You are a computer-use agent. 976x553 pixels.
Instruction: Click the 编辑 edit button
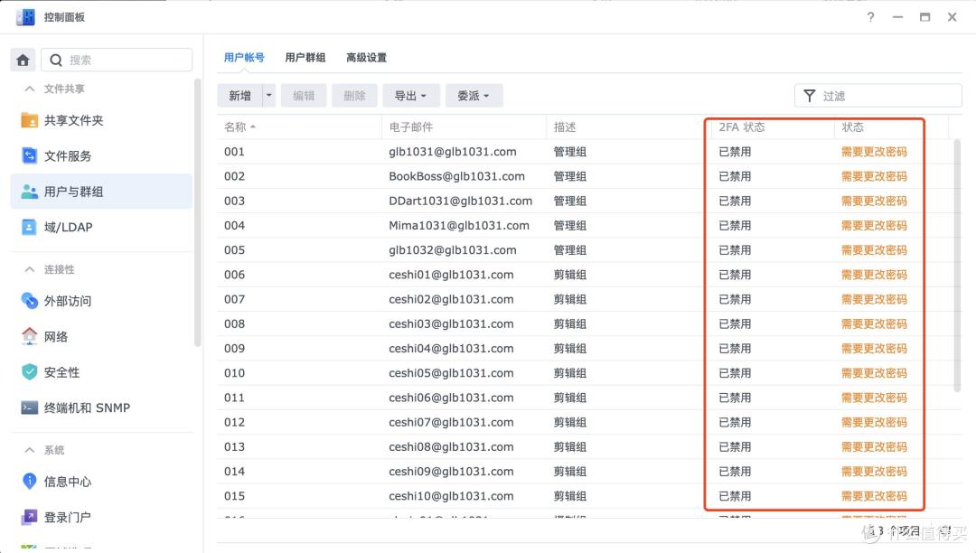(304, 96)
